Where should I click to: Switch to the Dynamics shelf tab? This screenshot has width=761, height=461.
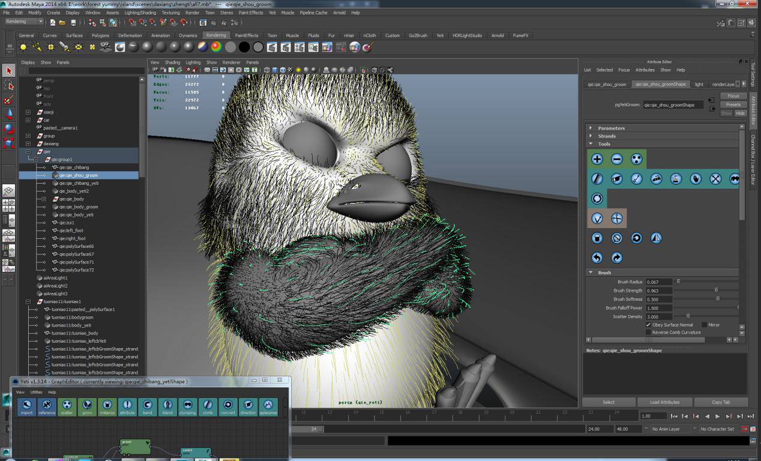[188, 35]
